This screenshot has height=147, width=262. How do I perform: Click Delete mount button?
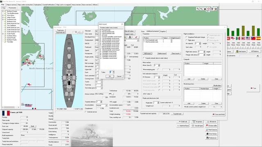click(x=162, y=53)
